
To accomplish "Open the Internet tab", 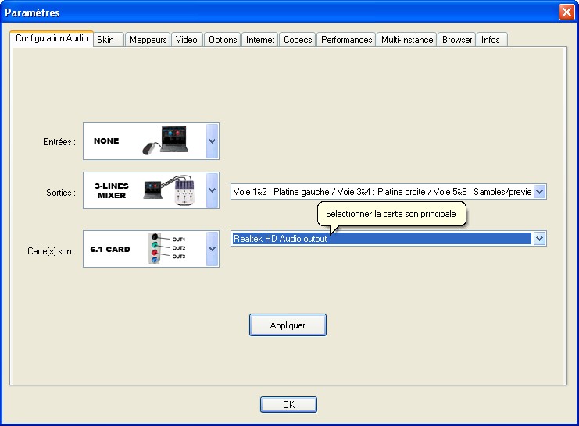I will click(x=260, y=40).
